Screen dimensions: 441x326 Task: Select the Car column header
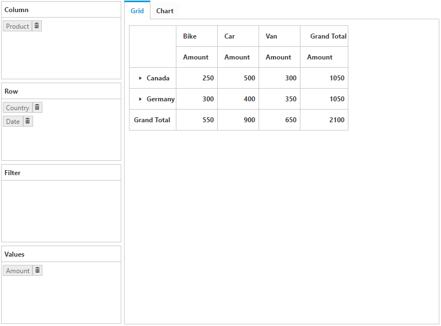(x=238, y=36)
